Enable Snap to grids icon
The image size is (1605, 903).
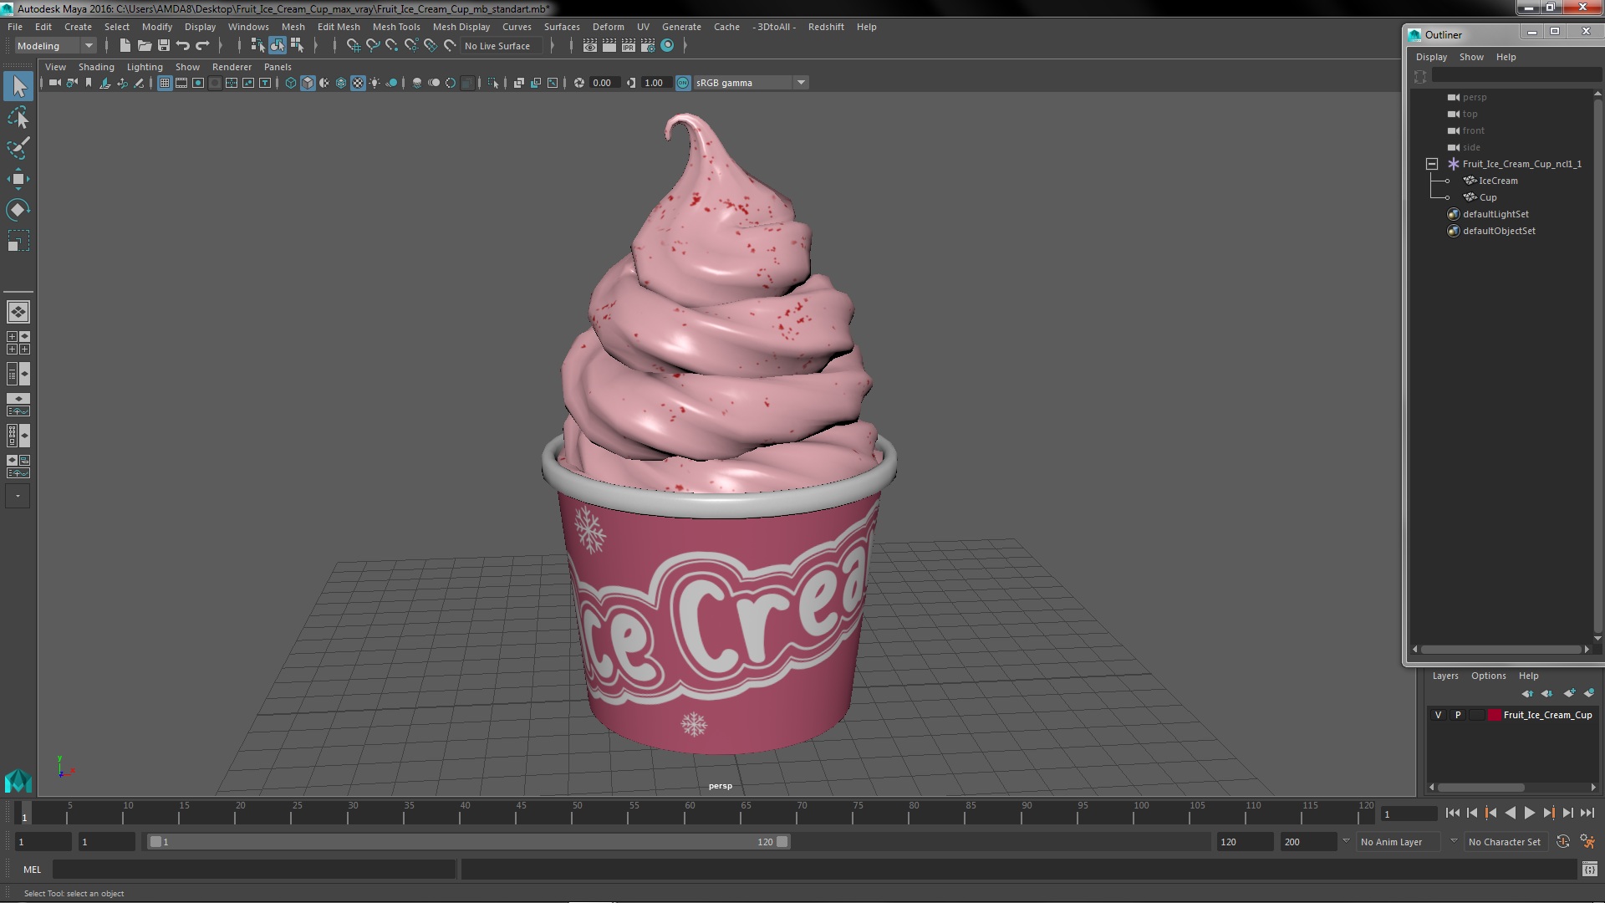353,46
